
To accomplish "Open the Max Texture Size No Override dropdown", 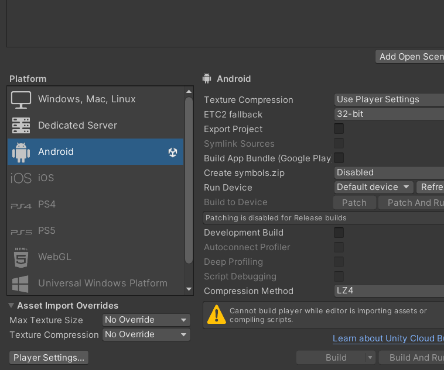I will click(146, 320).
